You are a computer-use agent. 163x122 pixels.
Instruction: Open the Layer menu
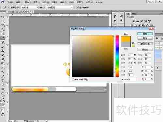[x=36, y=2]
